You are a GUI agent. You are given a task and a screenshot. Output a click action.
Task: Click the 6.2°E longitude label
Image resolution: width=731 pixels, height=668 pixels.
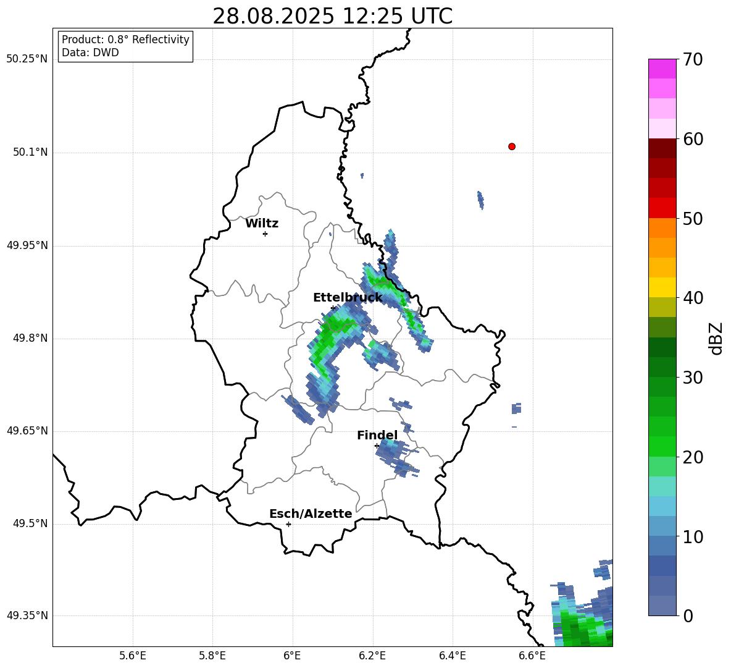pos(372,656)
